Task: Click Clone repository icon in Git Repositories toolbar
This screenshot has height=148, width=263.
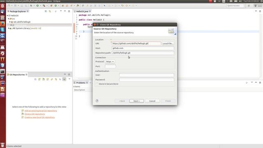Action: pyautogui.click(x=44, y=79)
